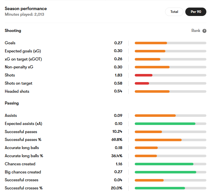Screen dimensions: 210x195
Task: Click the Minutes played subtitle text
Action: coord(24,14)
